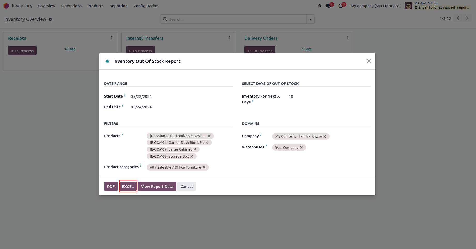476x249 pixels.
Task: Open the activities clock icon
Action: [x=341, y=6]
